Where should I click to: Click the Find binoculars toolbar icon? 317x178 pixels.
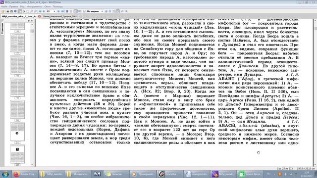(11, 11)
